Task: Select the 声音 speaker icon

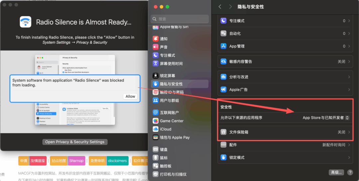Action: click(156, 47)
